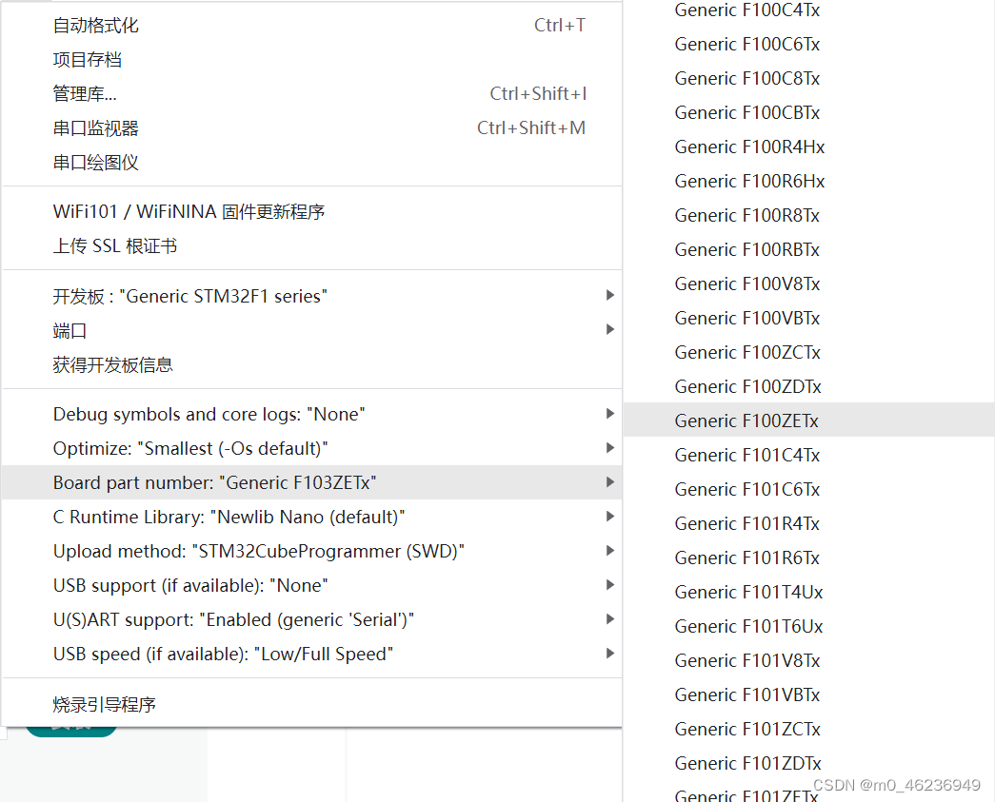Viewport: 995px width, 802px height.
Task: Open 管理库... library manager
Action: [311, 94]
